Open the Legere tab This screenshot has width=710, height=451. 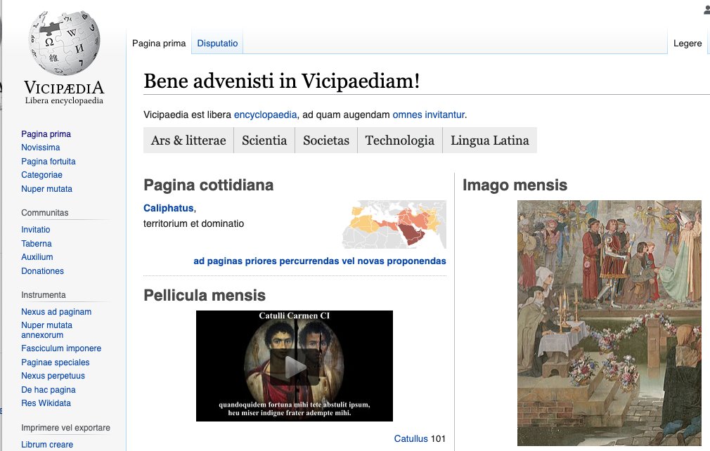coord(688,43)
